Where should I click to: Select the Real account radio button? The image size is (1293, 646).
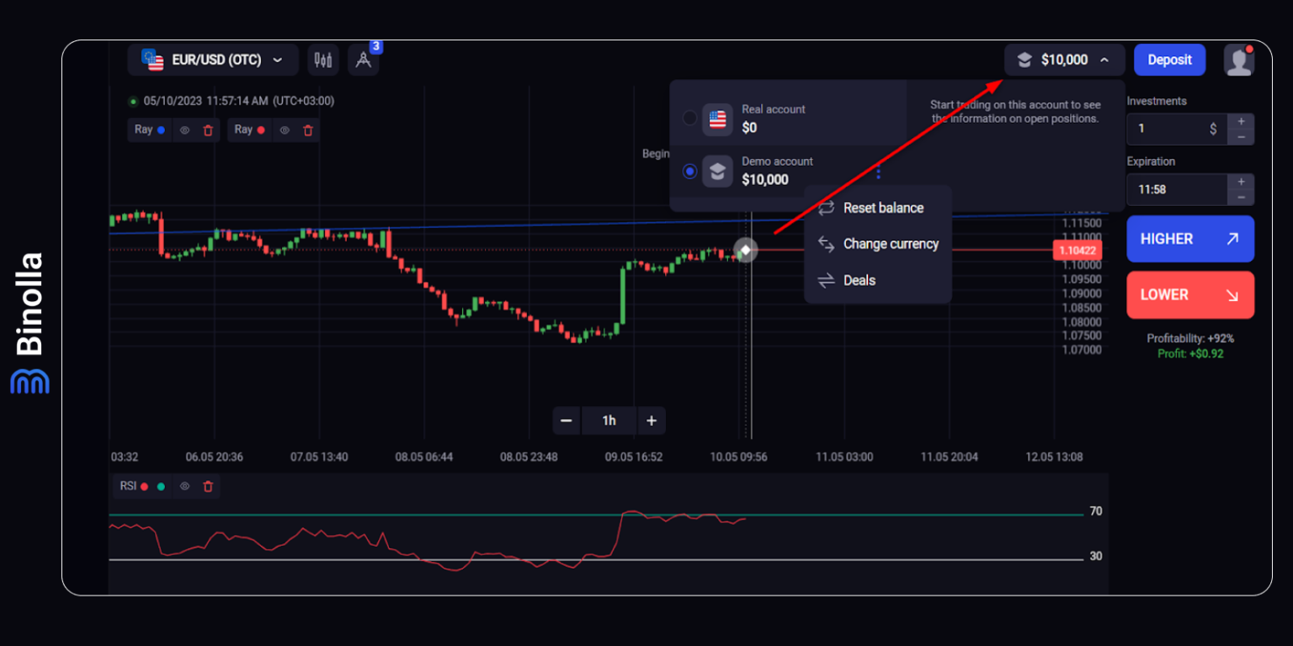pos(689,118)
